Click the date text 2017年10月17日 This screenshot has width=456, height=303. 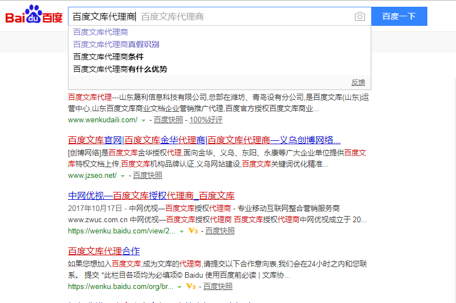point(95,208)
